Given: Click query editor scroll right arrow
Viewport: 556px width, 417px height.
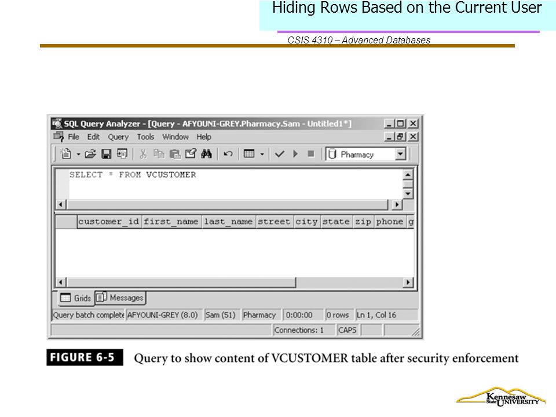Looking at the screenshot, I should point(397,204).
